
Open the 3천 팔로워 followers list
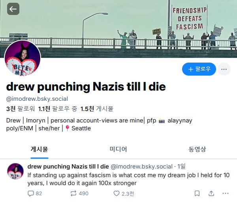tap(21, 109)
